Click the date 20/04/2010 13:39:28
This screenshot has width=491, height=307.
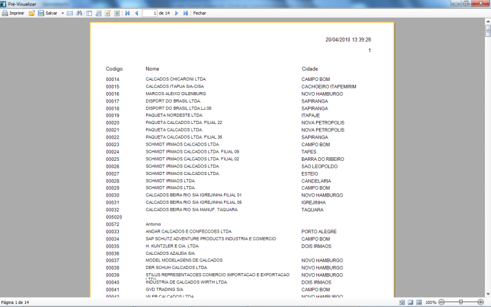pos(348,40)
